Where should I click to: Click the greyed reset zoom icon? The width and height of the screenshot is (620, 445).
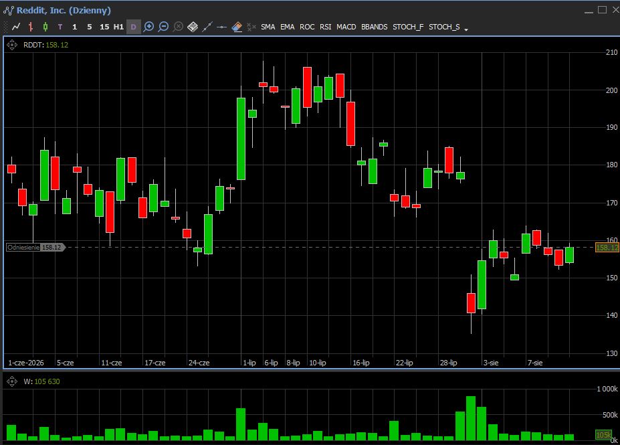(x=179, y=27)
